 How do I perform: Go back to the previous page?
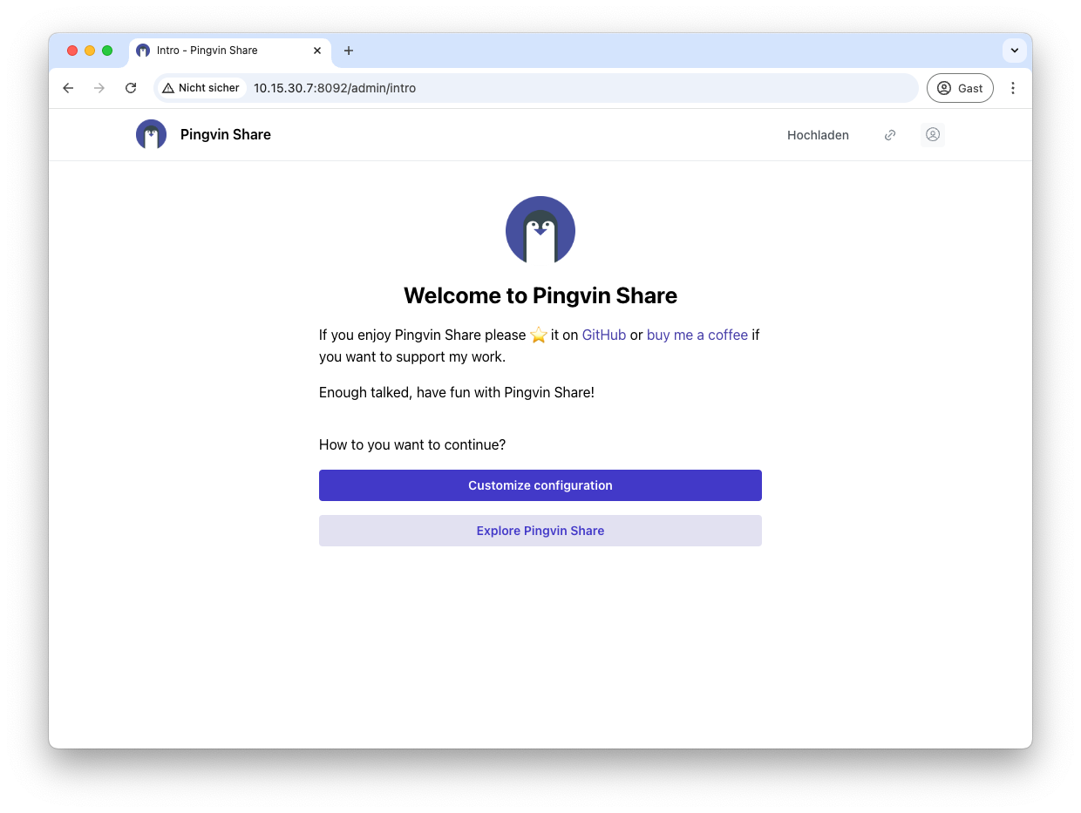(68, 88)
